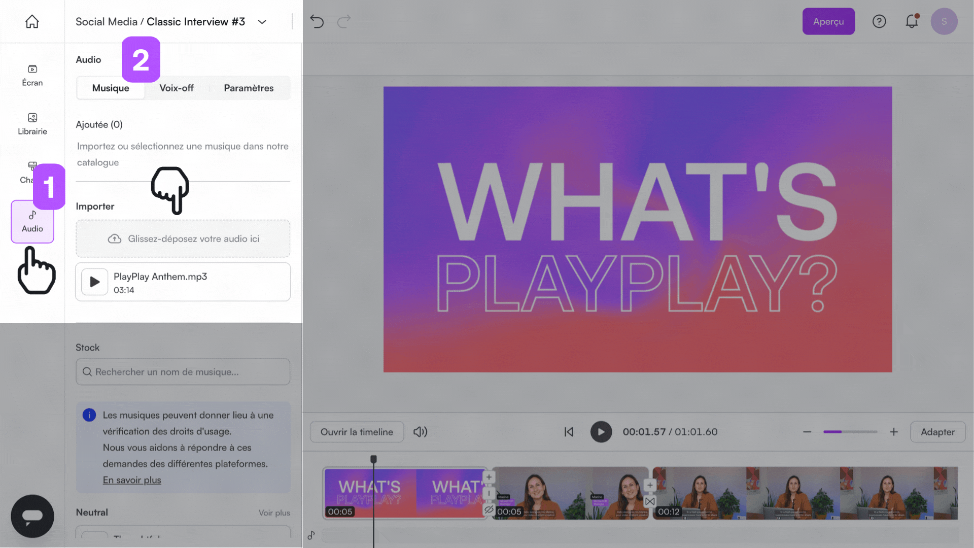The height and width of the screenshot is (548, 974).
Task: Open the user avatar menu
Action: coord(944,21)
